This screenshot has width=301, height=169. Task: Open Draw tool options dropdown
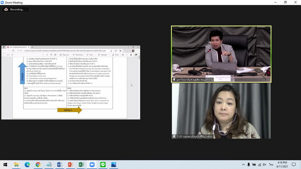tap(95, 55)
